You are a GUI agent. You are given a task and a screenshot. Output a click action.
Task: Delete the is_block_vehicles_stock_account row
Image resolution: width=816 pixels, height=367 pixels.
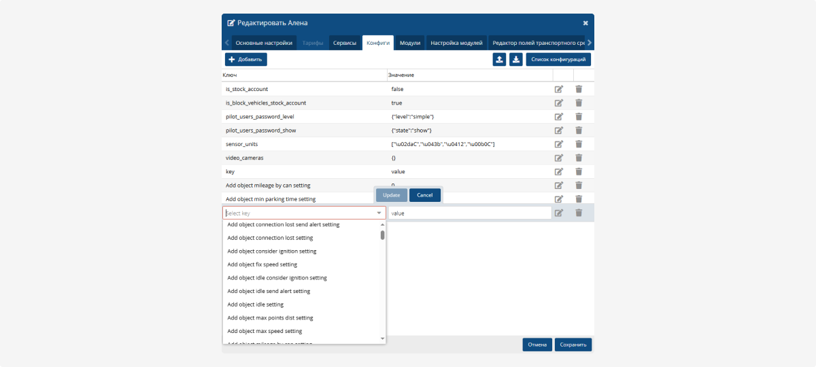point(579,103)
